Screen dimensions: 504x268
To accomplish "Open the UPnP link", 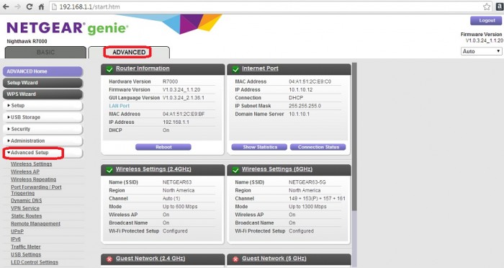I will click(17, 231).
